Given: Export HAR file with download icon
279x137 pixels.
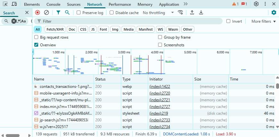Looking at the screenshot, I should [201, 12].
